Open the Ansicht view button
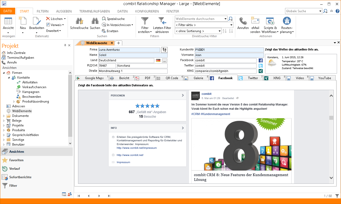Viewport: 341px width, 204px height. 8,25
